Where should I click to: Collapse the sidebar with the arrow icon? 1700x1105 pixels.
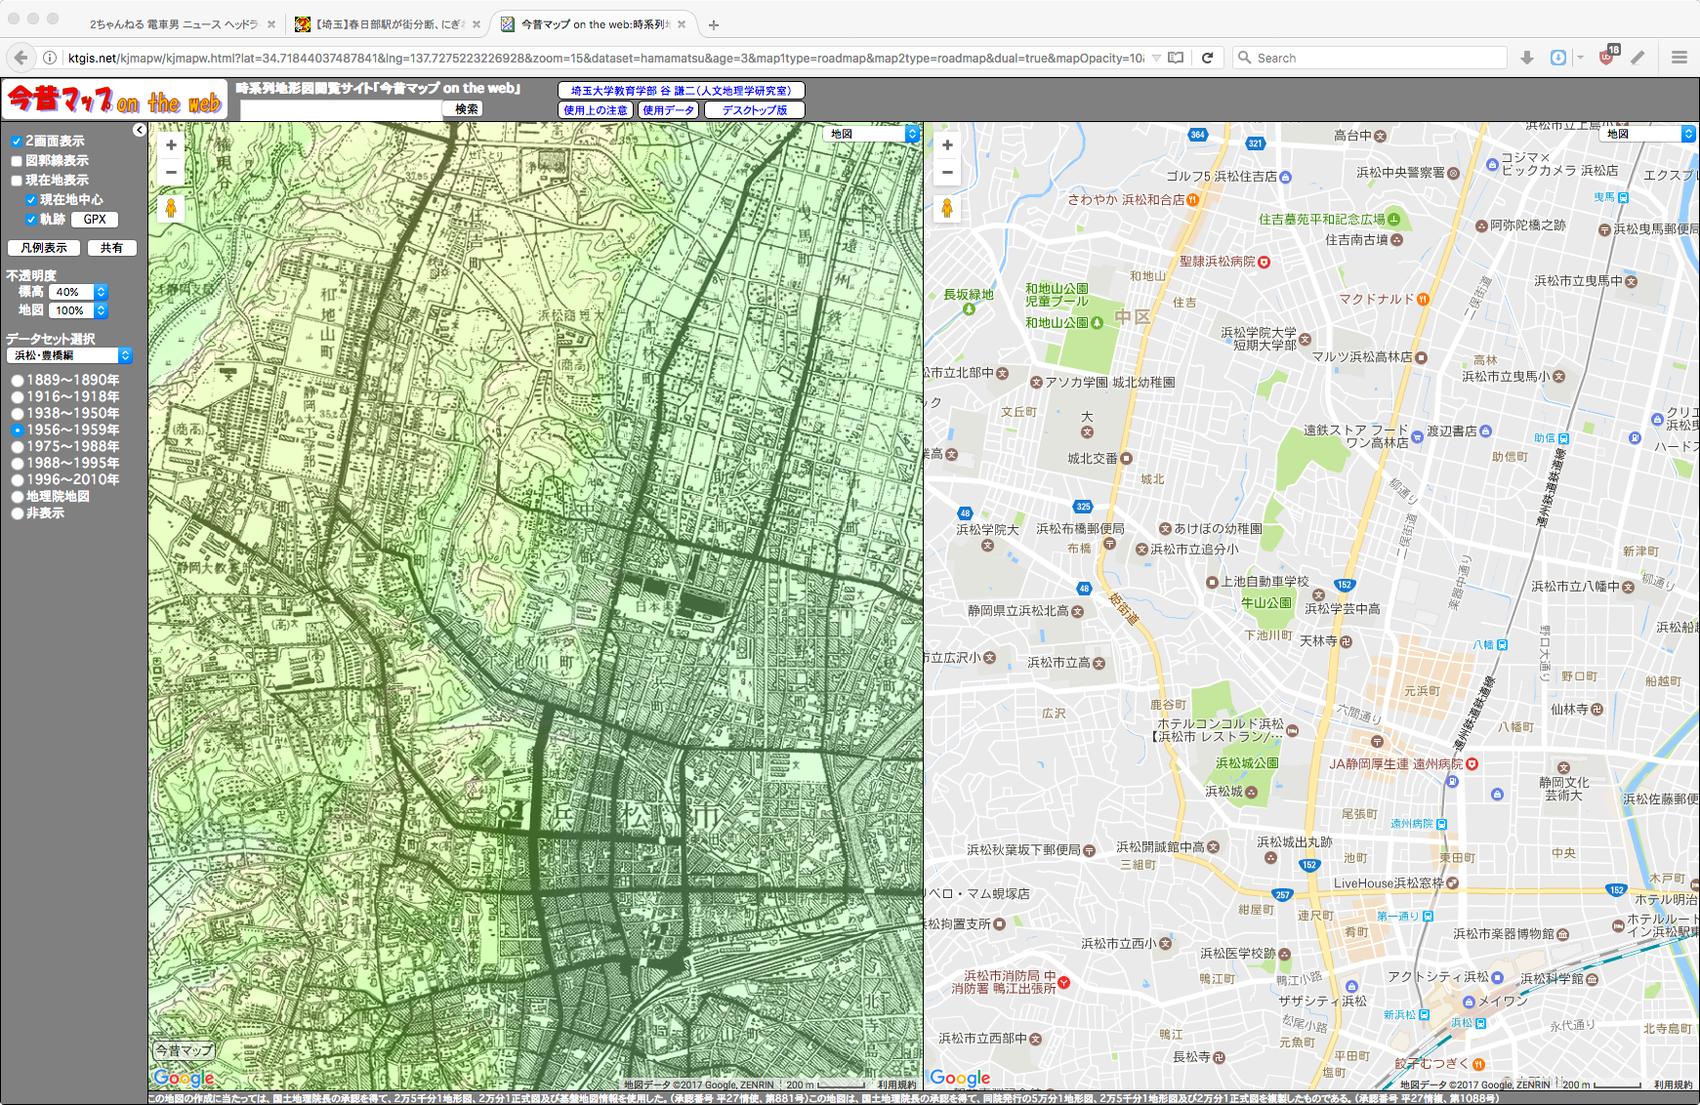(x=140, y=130)
